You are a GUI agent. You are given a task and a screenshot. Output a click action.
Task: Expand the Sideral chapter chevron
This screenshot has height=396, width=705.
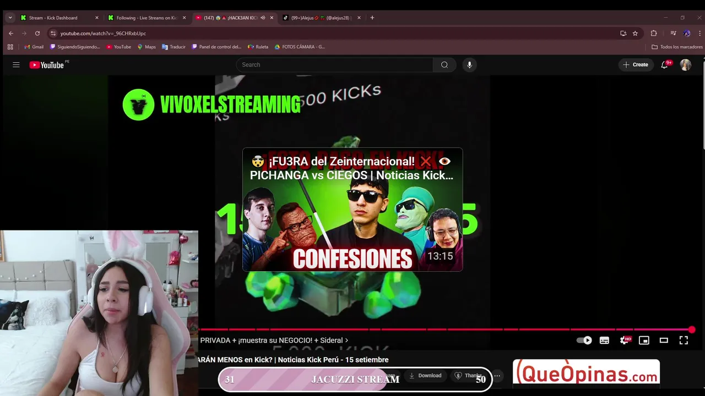pyautogui.click(x=346, y=340)
